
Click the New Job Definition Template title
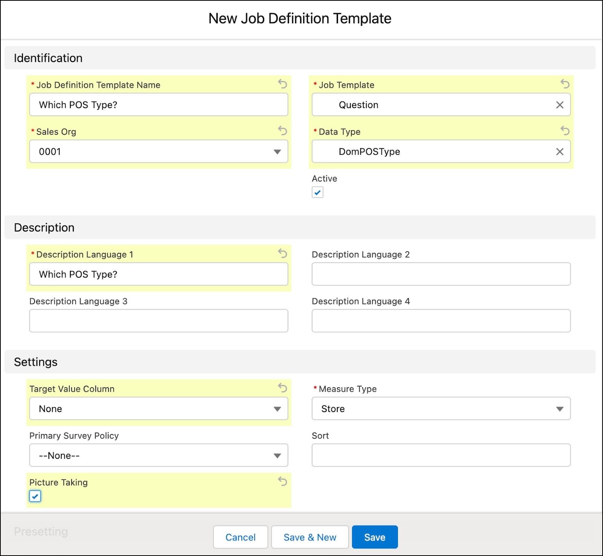300,18
